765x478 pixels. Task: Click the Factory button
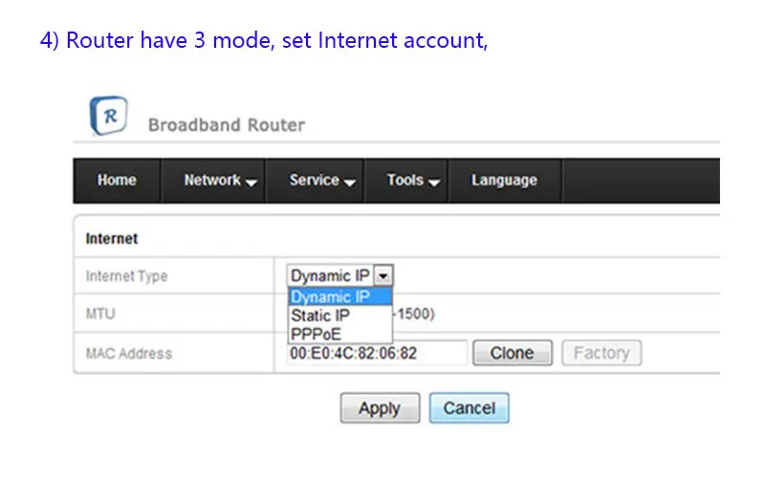601,353
